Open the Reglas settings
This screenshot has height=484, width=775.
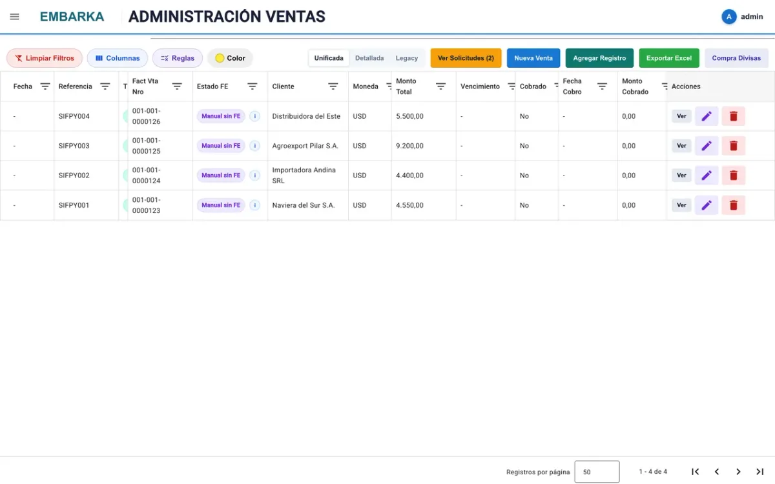178,58
